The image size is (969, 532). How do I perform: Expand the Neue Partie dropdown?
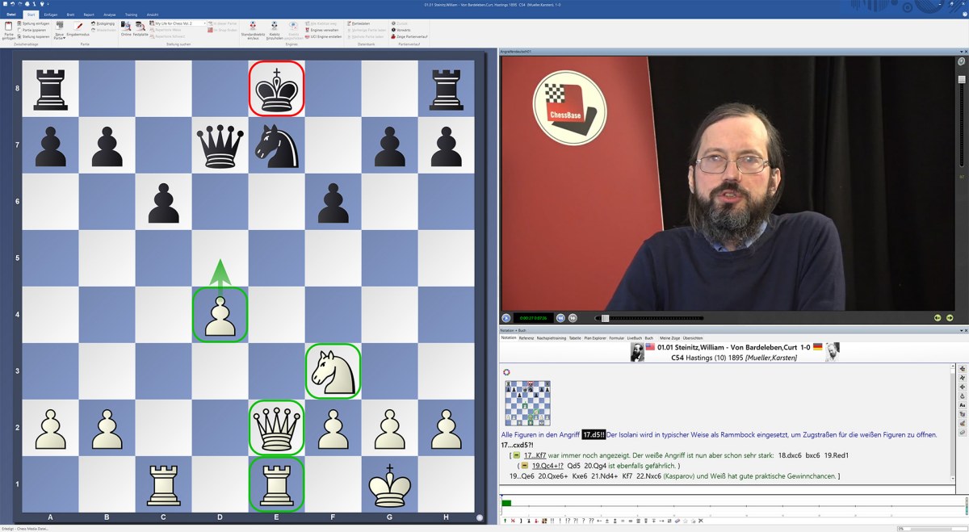(59, 32)
